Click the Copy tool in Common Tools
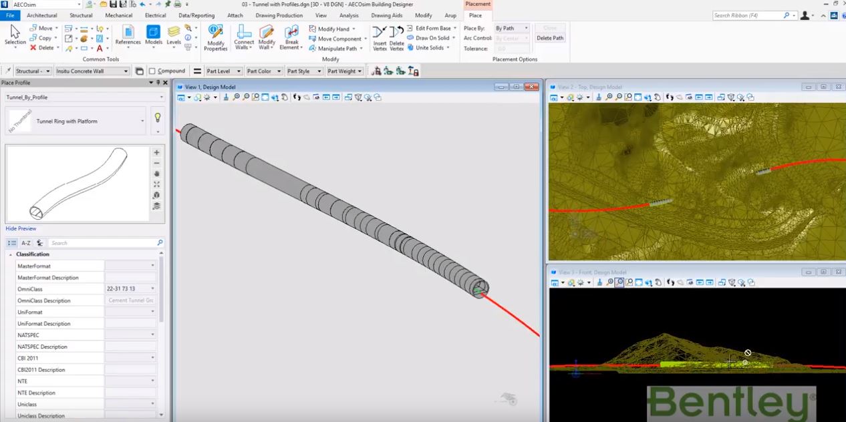This screenshot has height=422, width=846. click(x=43, y=38)
